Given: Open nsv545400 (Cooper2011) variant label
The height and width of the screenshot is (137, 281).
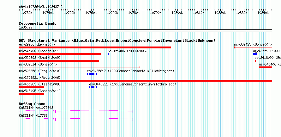Looking at the screenshot, I should click(x=40, y=51).
